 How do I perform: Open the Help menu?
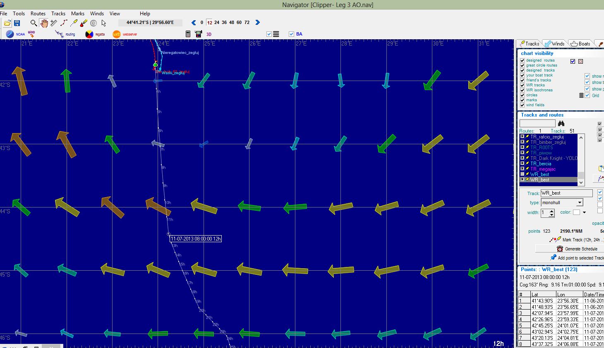pos(145,14)
